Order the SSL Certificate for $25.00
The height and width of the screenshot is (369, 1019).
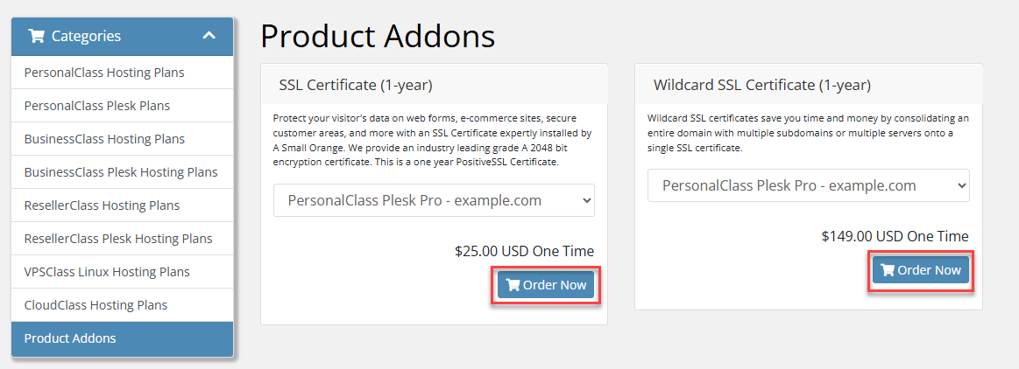(x=546, y=285)
